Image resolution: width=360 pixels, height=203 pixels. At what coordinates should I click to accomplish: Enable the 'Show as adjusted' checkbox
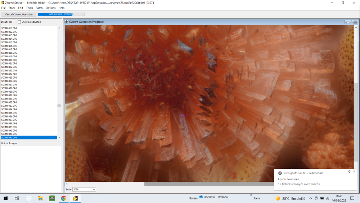pyautogui.click(x=19, y=22)
